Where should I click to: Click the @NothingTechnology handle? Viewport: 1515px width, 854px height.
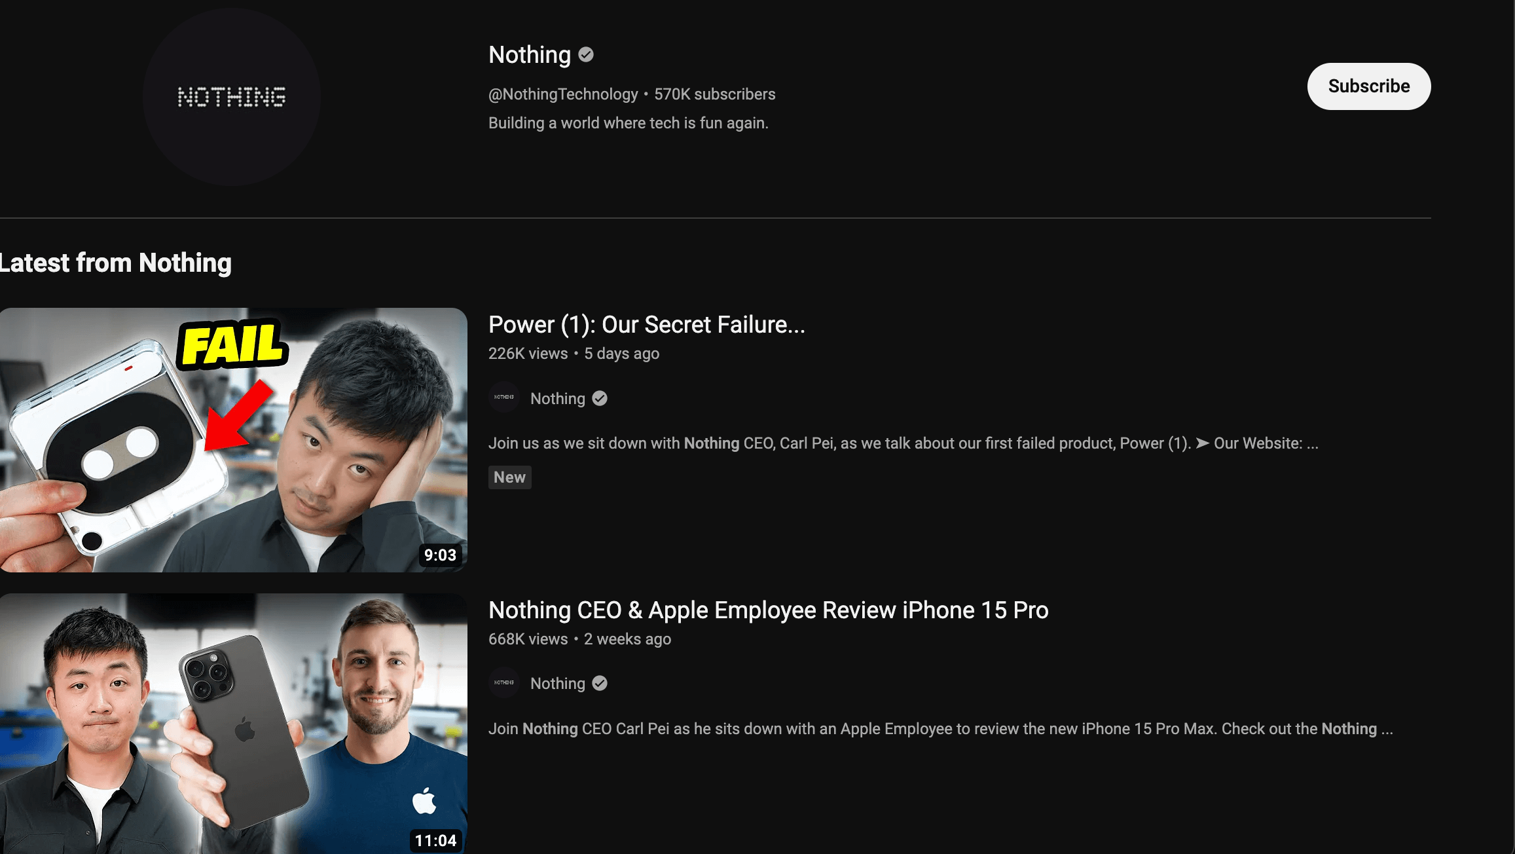(x=563, y=94)
